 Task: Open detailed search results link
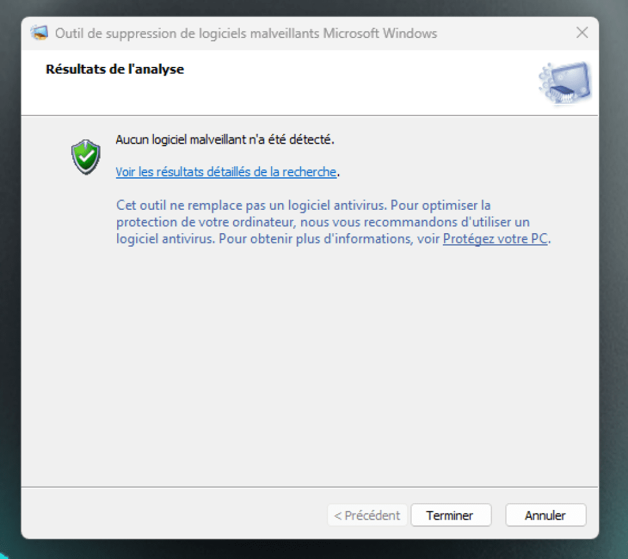(226, 172)
